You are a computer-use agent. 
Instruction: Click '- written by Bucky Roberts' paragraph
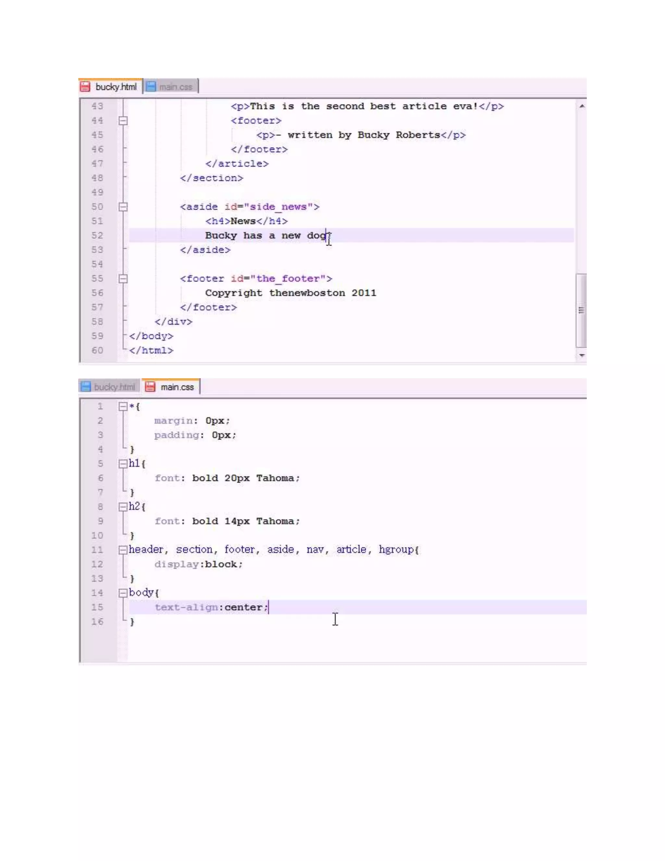(x=361, y=135)
